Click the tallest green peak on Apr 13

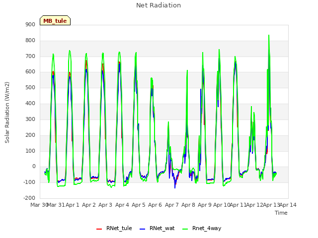pyautogui.click(x=269, y=35)
